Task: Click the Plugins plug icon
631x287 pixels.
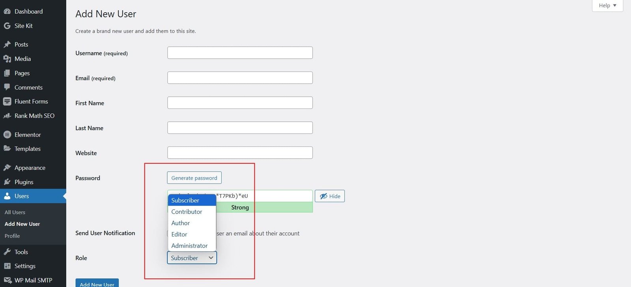Action: click(x=7, y=182)
